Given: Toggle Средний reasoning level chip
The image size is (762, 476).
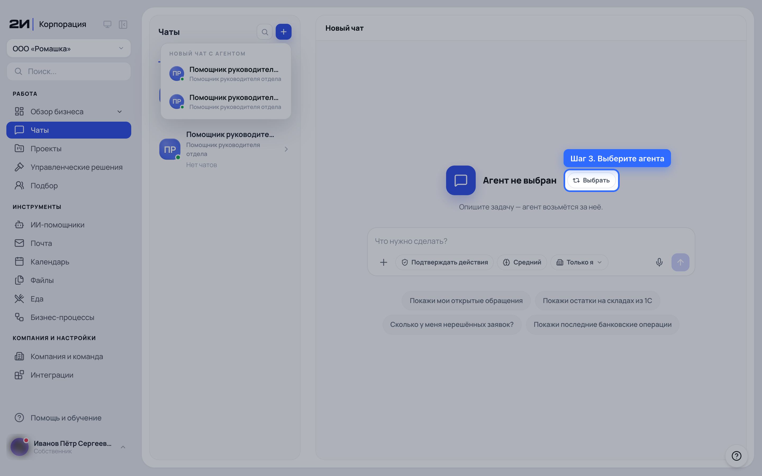Looking at the screenshot, I should [522, 262].
